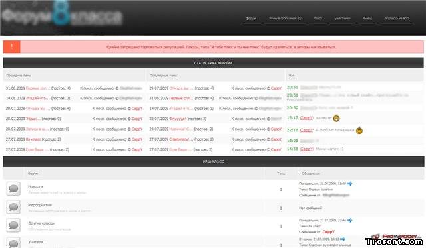Click Нет сообщений in the Мероприятия row
The width and height of the screenshot is (426, 248).
(x=310, y=208)
